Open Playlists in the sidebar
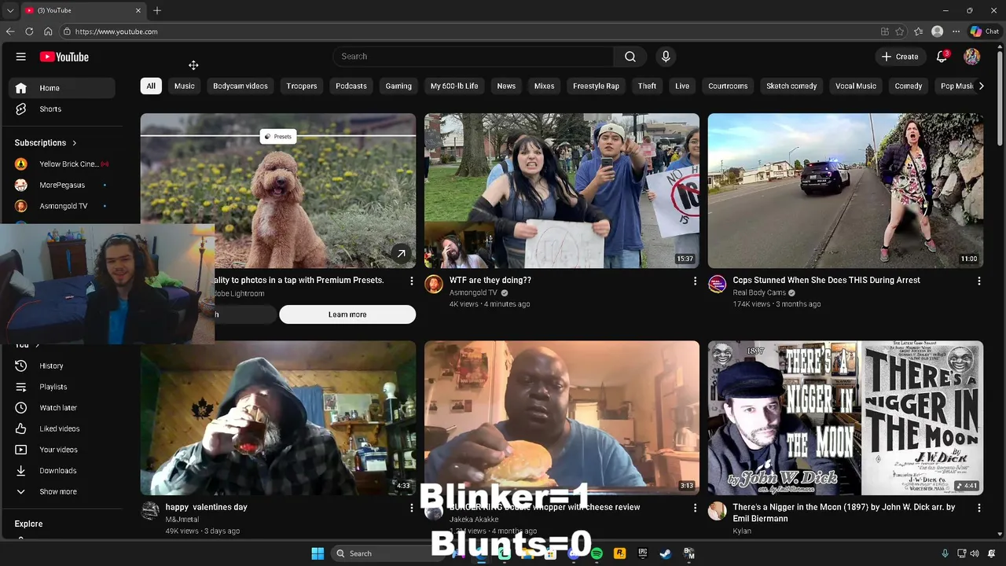 (61, 387)
